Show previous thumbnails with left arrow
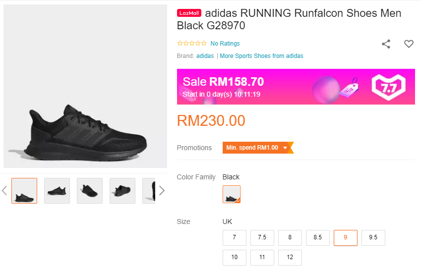Screen dimensions: 421x275 tap(4, 191)
